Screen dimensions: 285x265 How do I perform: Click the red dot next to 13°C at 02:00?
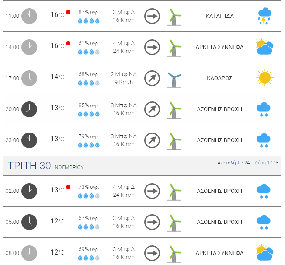tap(68, 187)
